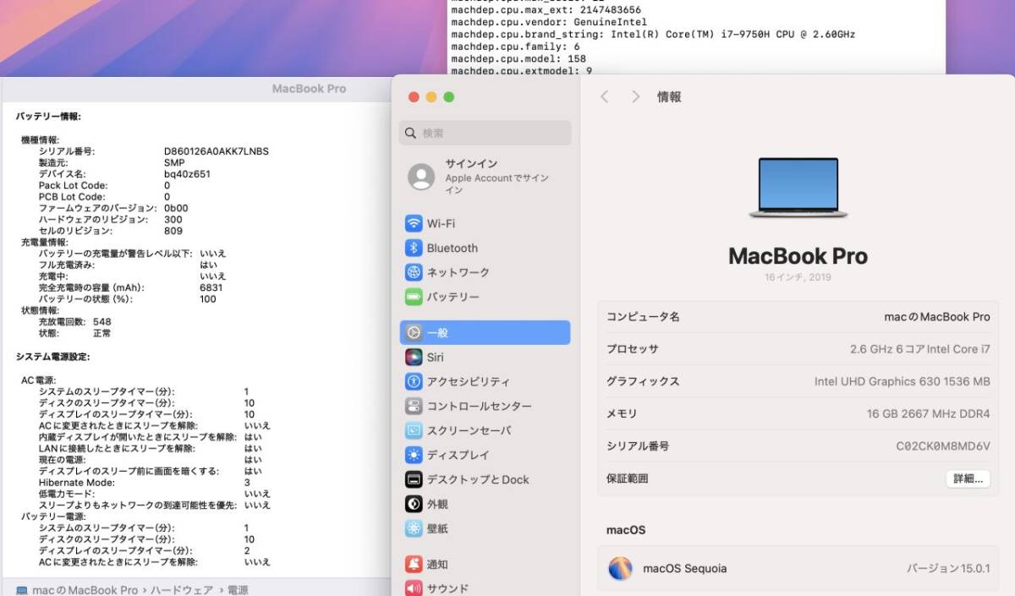Viewport: 1015px width, 596px height.
Task: Click システム電源設定 heading
Action: [53, 357]
